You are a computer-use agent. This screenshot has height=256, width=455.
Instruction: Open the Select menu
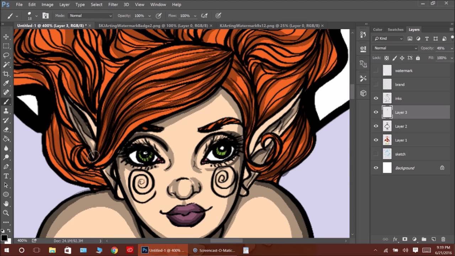pos(96,5)
